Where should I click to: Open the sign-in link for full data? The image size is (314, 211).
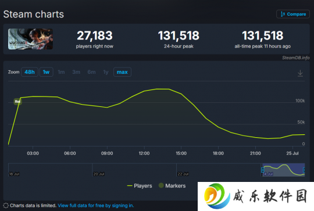click(96, 206)
